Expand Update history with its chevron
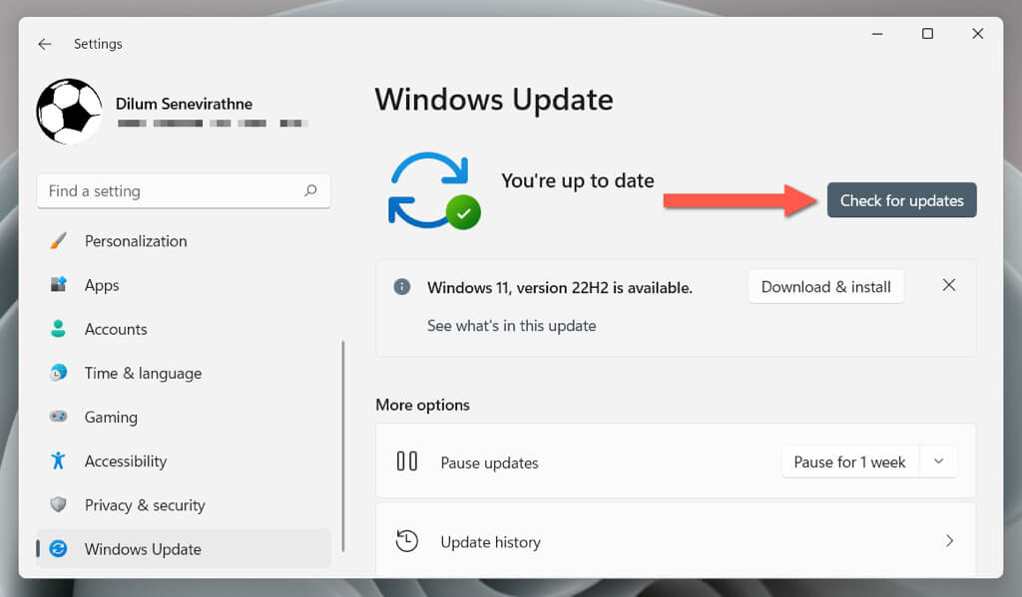Screen dimensions: 1022x597 tap(950, 540)
